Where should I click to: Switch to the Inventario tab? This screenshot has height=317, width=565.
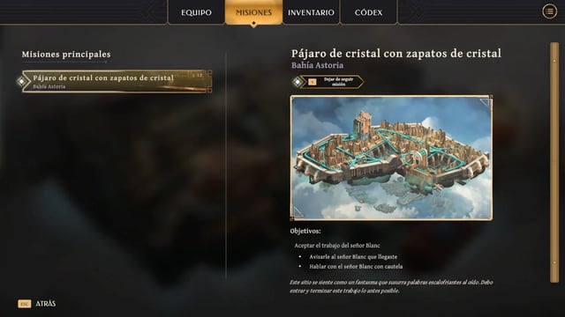coord(311,12)
